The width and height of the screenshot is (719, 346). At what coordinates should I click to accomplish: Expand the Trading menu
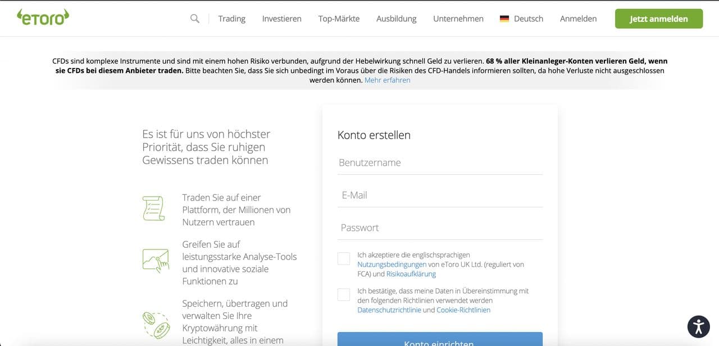click(x=231, y=19)
